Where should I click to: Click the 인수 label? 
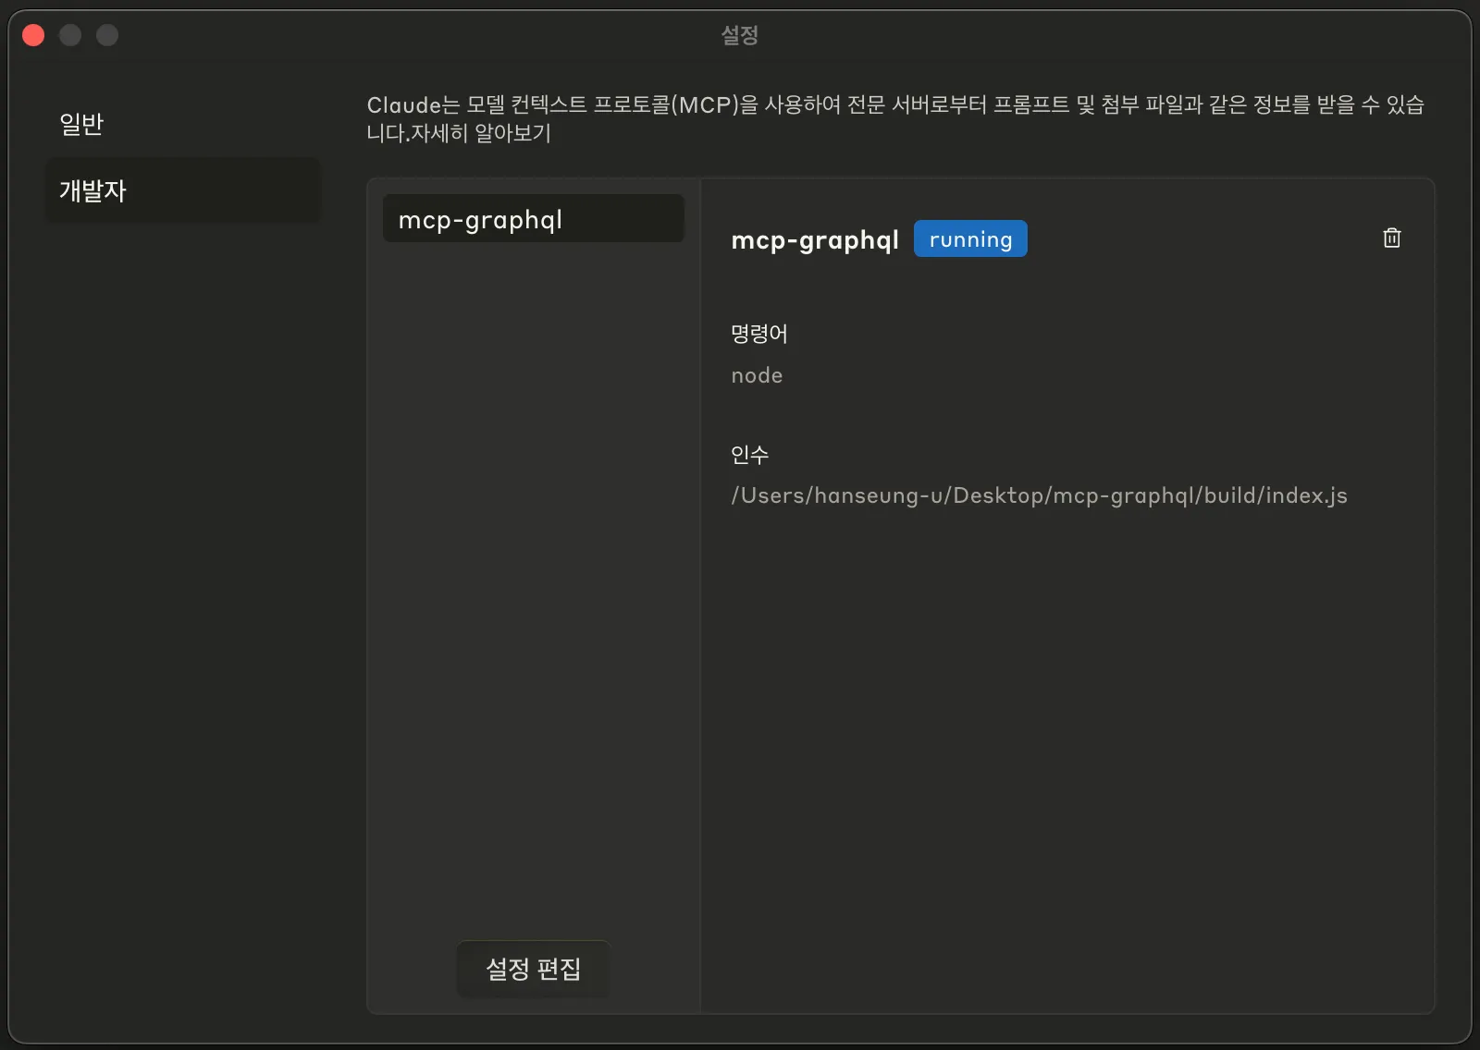click(x=749, y=455)
